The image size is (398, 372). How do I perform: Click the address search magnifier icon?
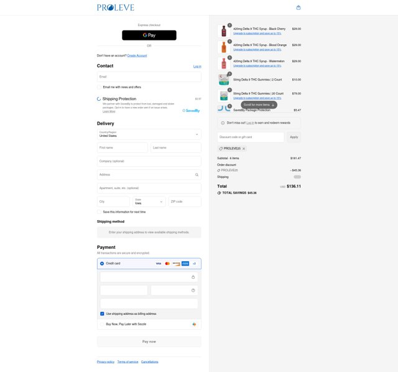(197, 175)
